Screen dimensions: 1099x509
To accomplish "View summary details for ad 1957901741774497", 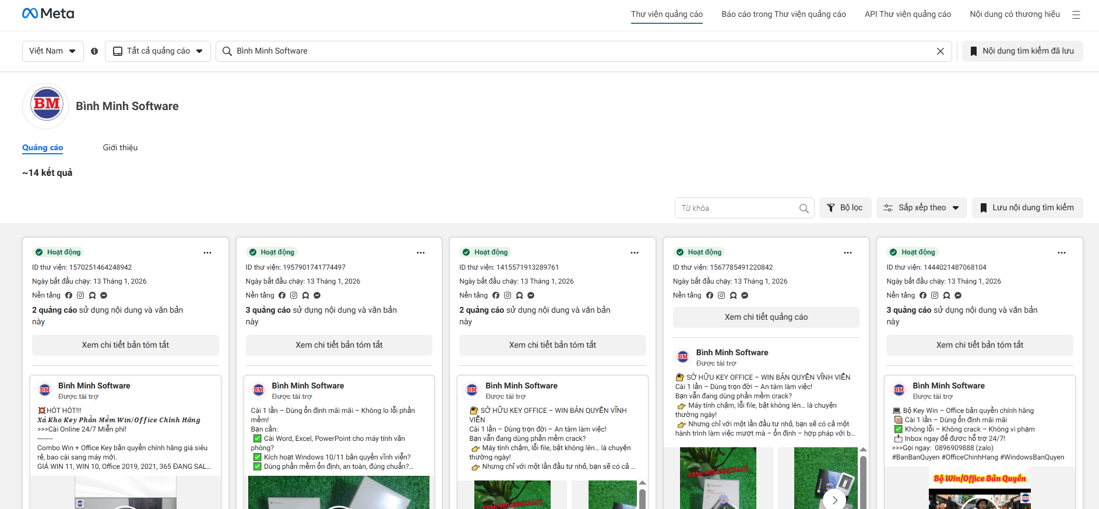I will pos(339,345).
